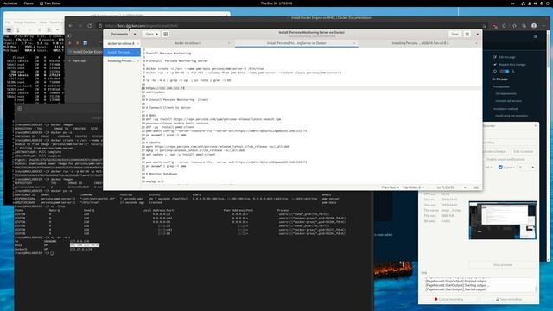This screenshot has width=553, height=311.
Task: Click the orange pinned tab icon in browser sidebar
Action: tap(77, 43)
